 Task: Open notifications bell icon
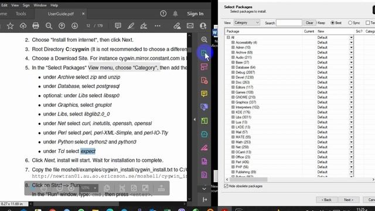click(175, 13)
